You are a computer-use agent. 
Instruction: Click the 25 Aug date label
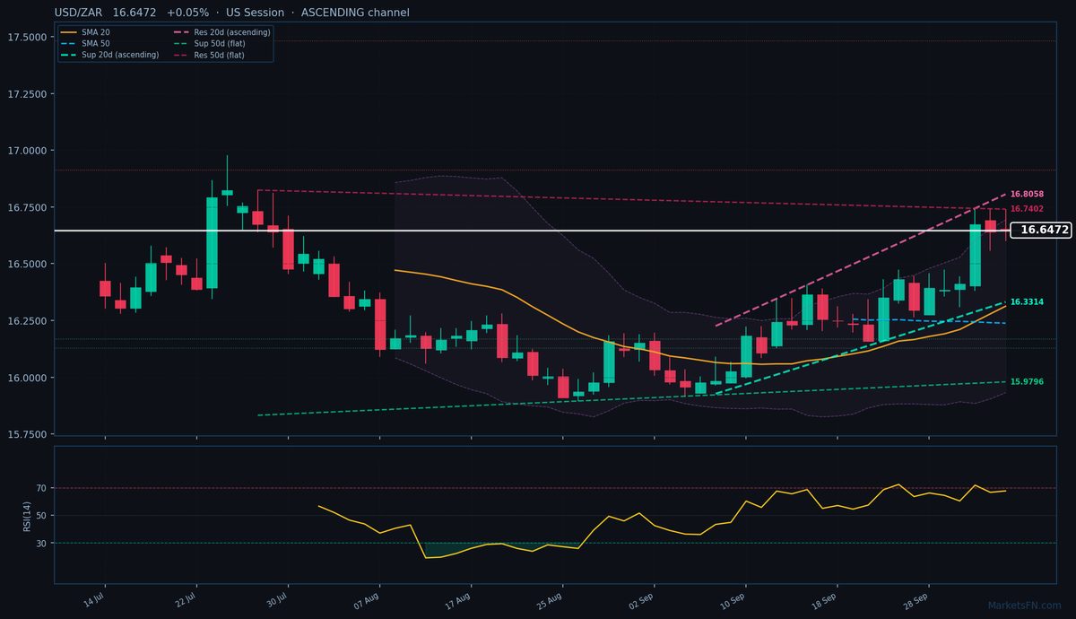(551, 599)
